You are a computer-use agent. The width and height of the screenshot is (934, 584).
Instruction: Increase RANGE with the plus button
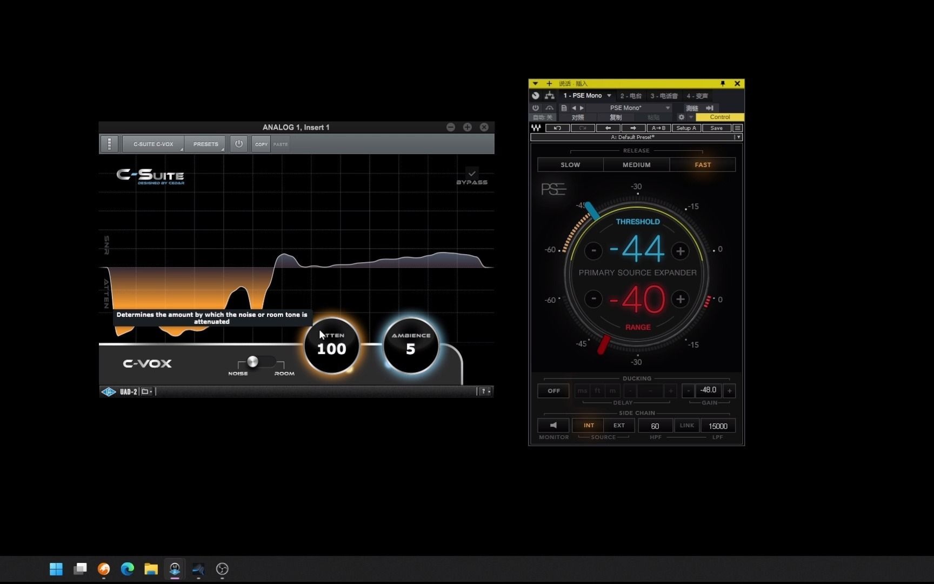click(680, 298)
